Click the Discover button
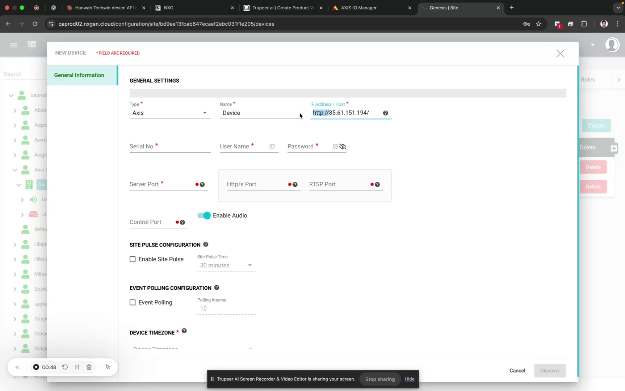 tap(550, 370)
